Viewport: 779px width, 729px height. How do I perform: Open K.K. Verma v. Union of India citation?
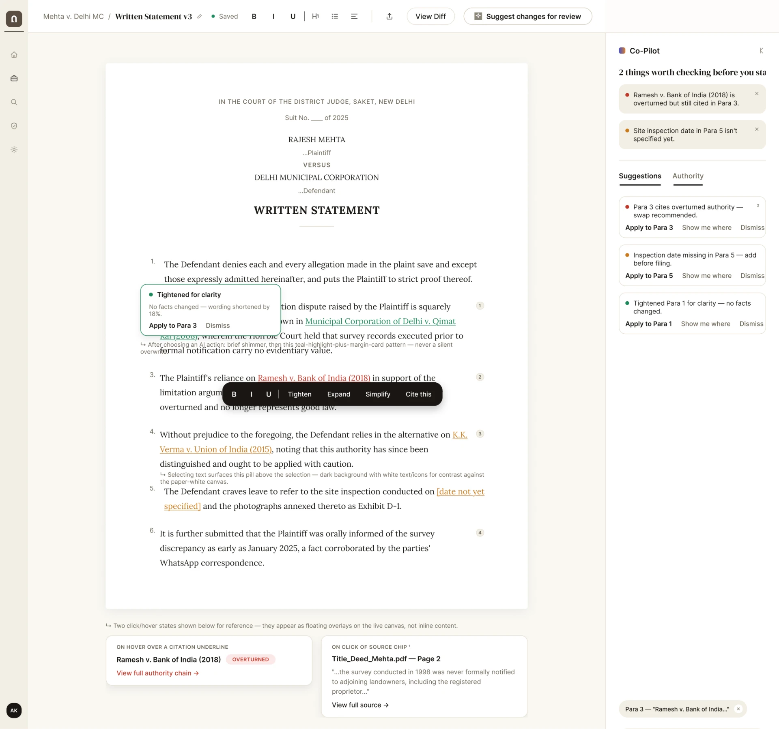pos(215,449)
